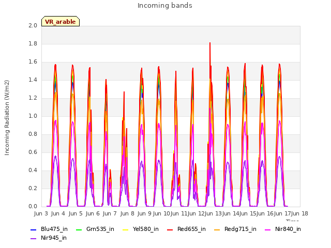
Task: Click the purple Nir945_in color marker
Action: 33,239
